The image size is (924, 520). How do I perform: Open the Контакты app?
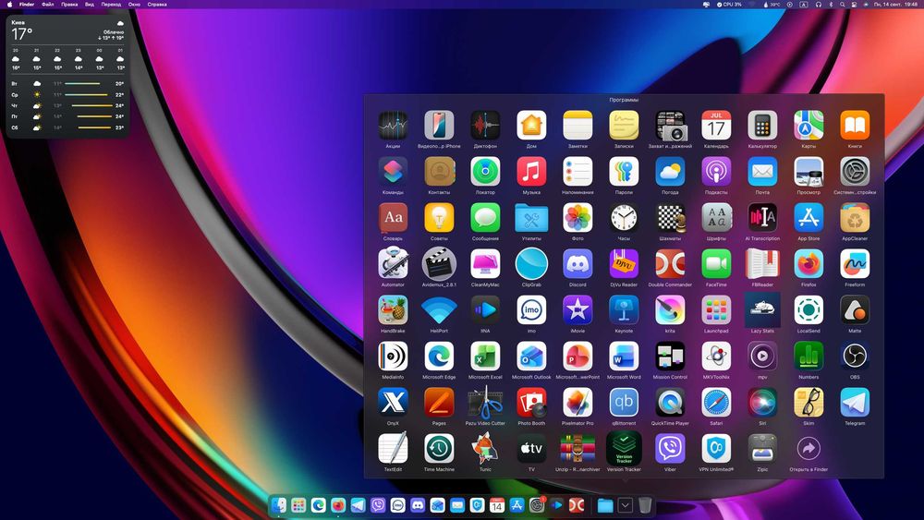click(x=439, y=172)
